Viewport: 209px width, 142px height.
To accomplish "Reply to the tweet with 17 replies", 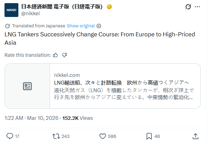I will point(10,136).
